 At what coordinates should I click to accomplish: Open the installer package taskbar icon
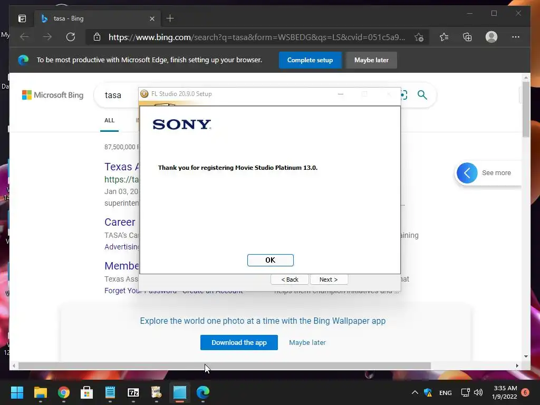click(x=156, y=392)
